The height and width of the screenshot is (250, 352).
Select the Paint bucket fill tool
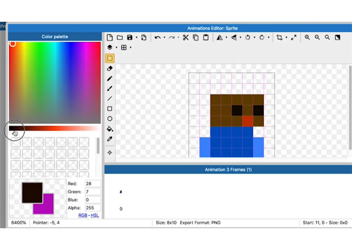click(110, 129)
